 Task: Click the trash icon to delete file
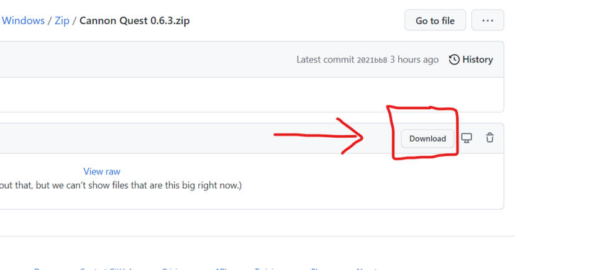pyautogui.click(x=489, y=138)
